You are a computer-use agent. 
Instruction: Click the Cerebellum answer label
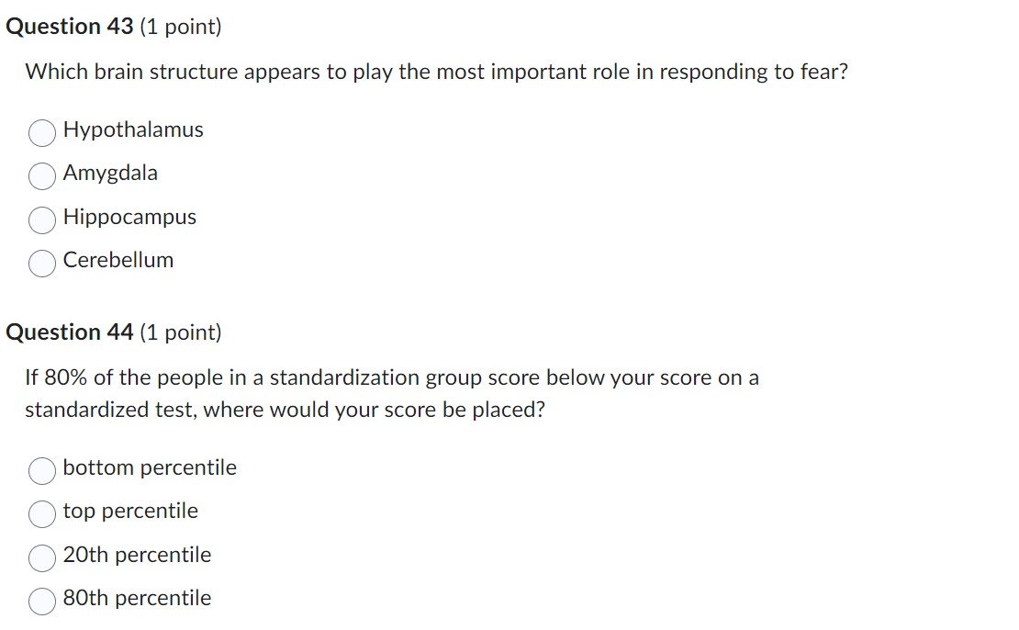118,260
